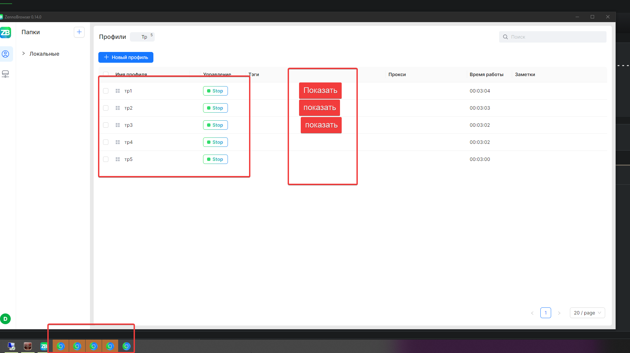This screenshot has height=353, width=630.
Task: Open the green D account avatar
Action: coord(5,319)
